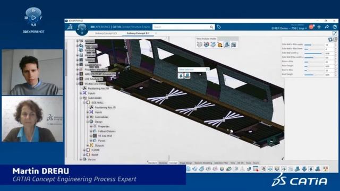Image resolution: width=340 pixels, height=191 pixels.
Task: Click the plus (add) icon in top bar
Action: (319, 27)
